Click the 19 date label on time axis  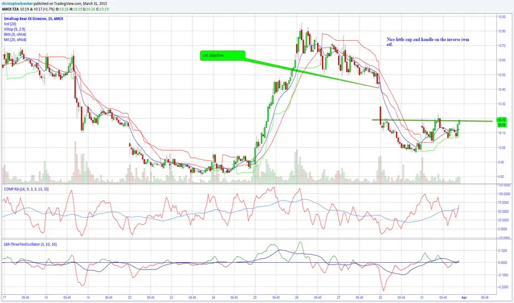[x=88, y=297]
